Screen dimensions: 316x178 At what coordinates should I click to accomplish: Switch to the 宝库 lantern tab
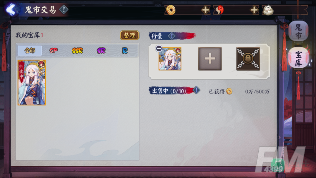pyautogui.click(x=298, y=59)
